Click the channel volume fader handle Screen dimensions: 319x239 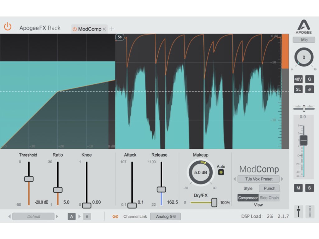[x=303, y=140]
